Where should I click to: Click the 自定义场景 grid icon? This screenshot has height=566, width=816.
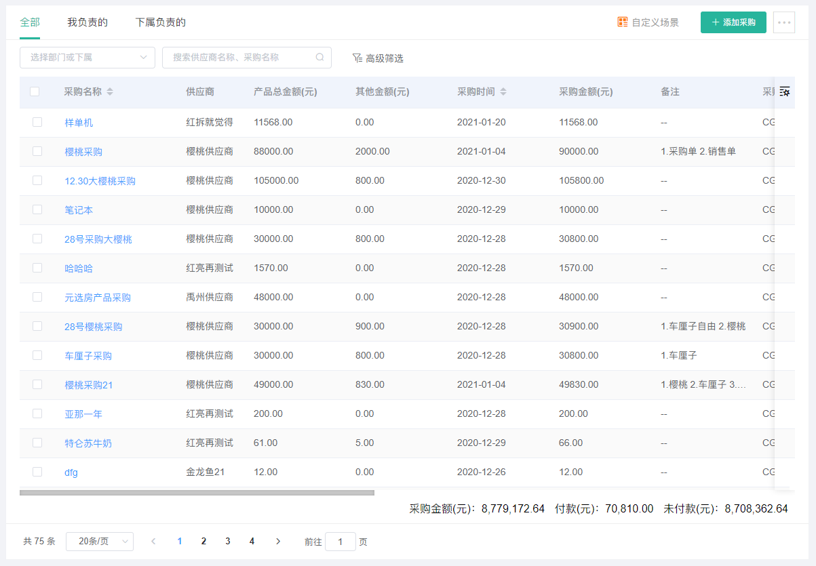623,22
